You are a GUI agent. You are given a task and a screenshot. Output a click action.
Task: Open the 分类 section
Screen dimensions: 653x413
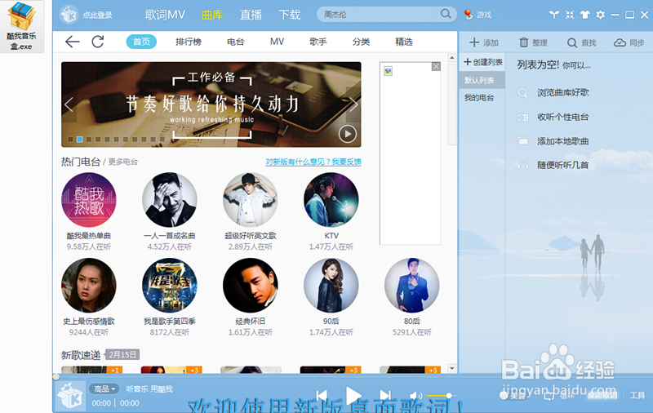[361, 42]
